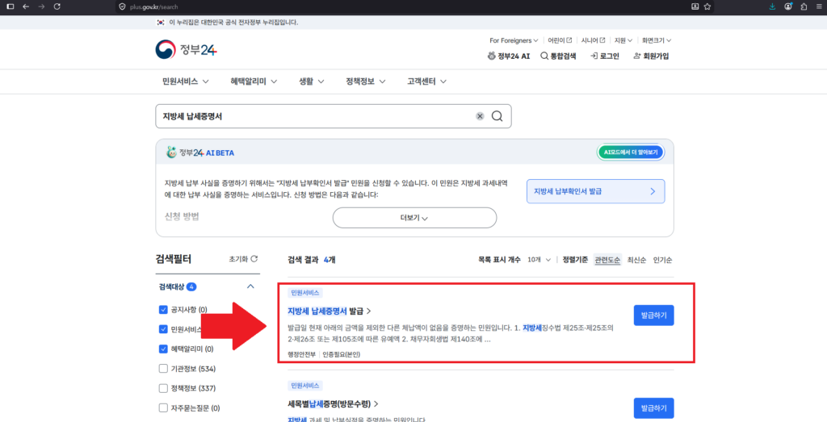The width and height of the screenshot is (827, 422).
Task: Open 시니어 external site link
Action: pyautogui.click(x=594, y=40)
